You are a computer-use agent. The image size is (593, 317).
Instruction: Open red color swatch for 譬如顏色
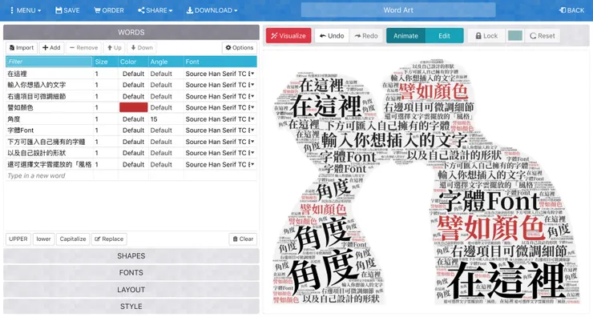point(134,107)
